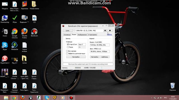179x100 pixels.
Task: Open Skype from the taskbar
Action: pyautogui.click(x=47, y=97)
